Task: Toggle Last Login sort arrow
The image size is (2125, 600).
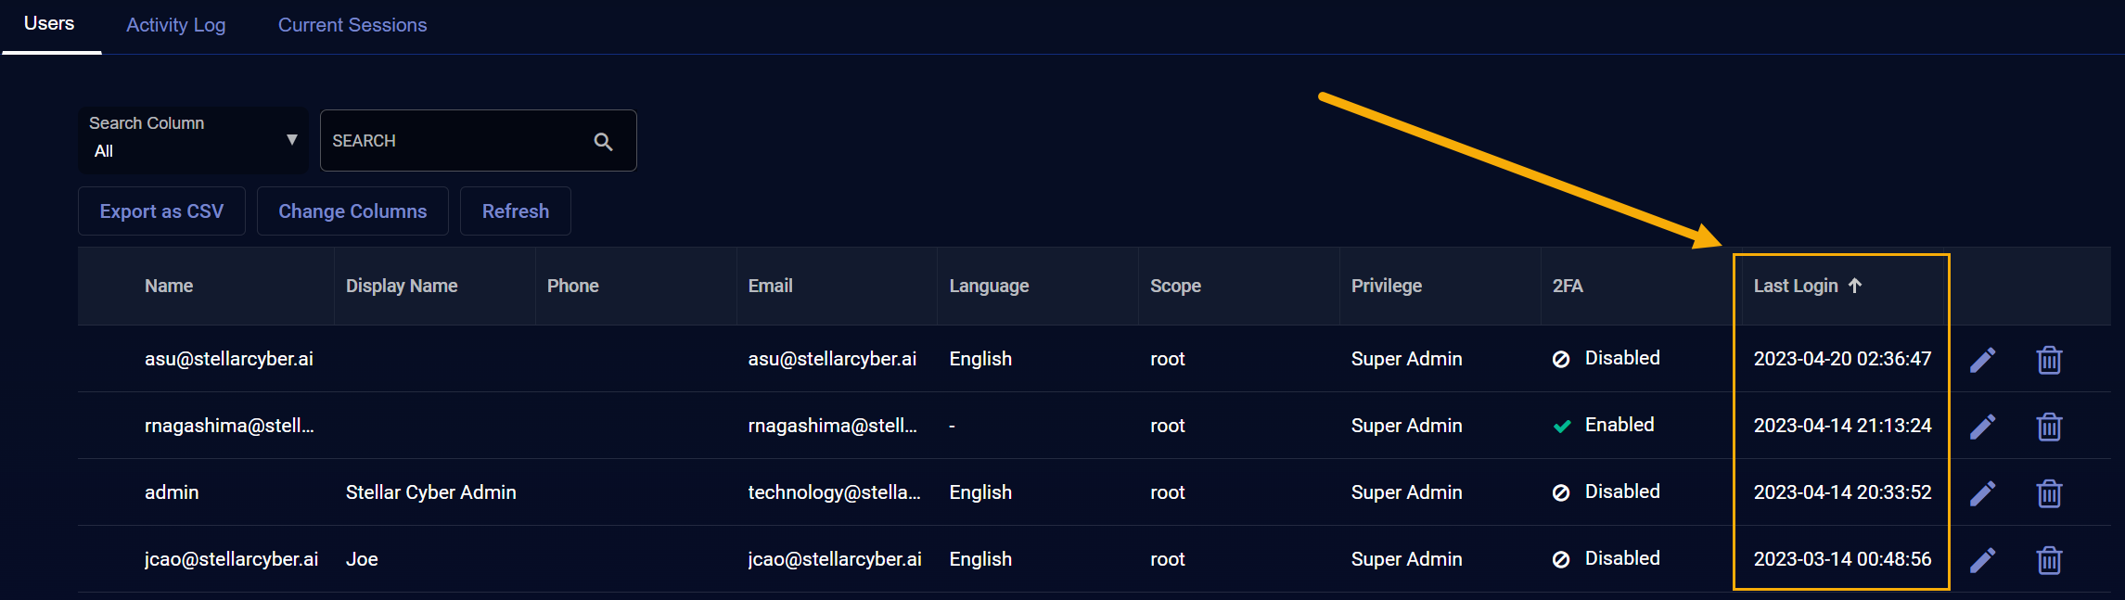Action: 1855,286
